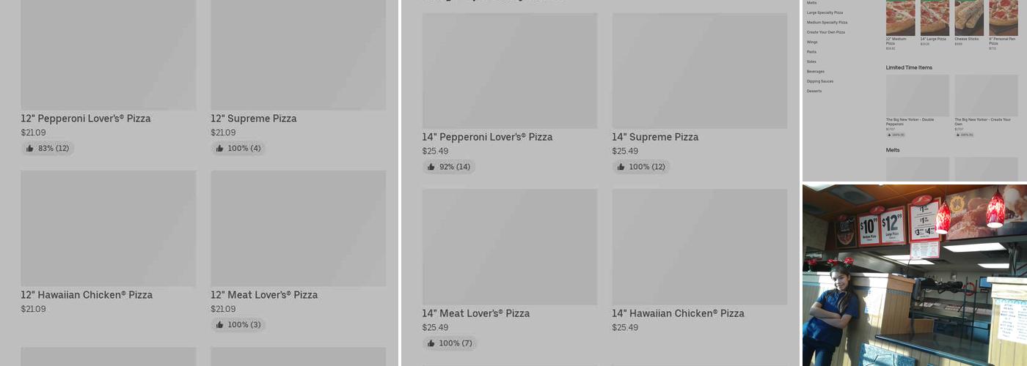1027x366 pixels.
Task: Open Large Specialty Pizza menu category
Action: [825, 12]
